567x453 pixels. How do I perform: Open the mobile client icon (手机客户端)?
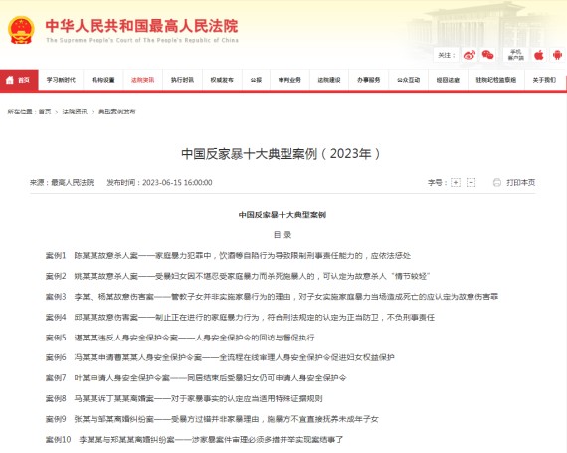[516, 55]
